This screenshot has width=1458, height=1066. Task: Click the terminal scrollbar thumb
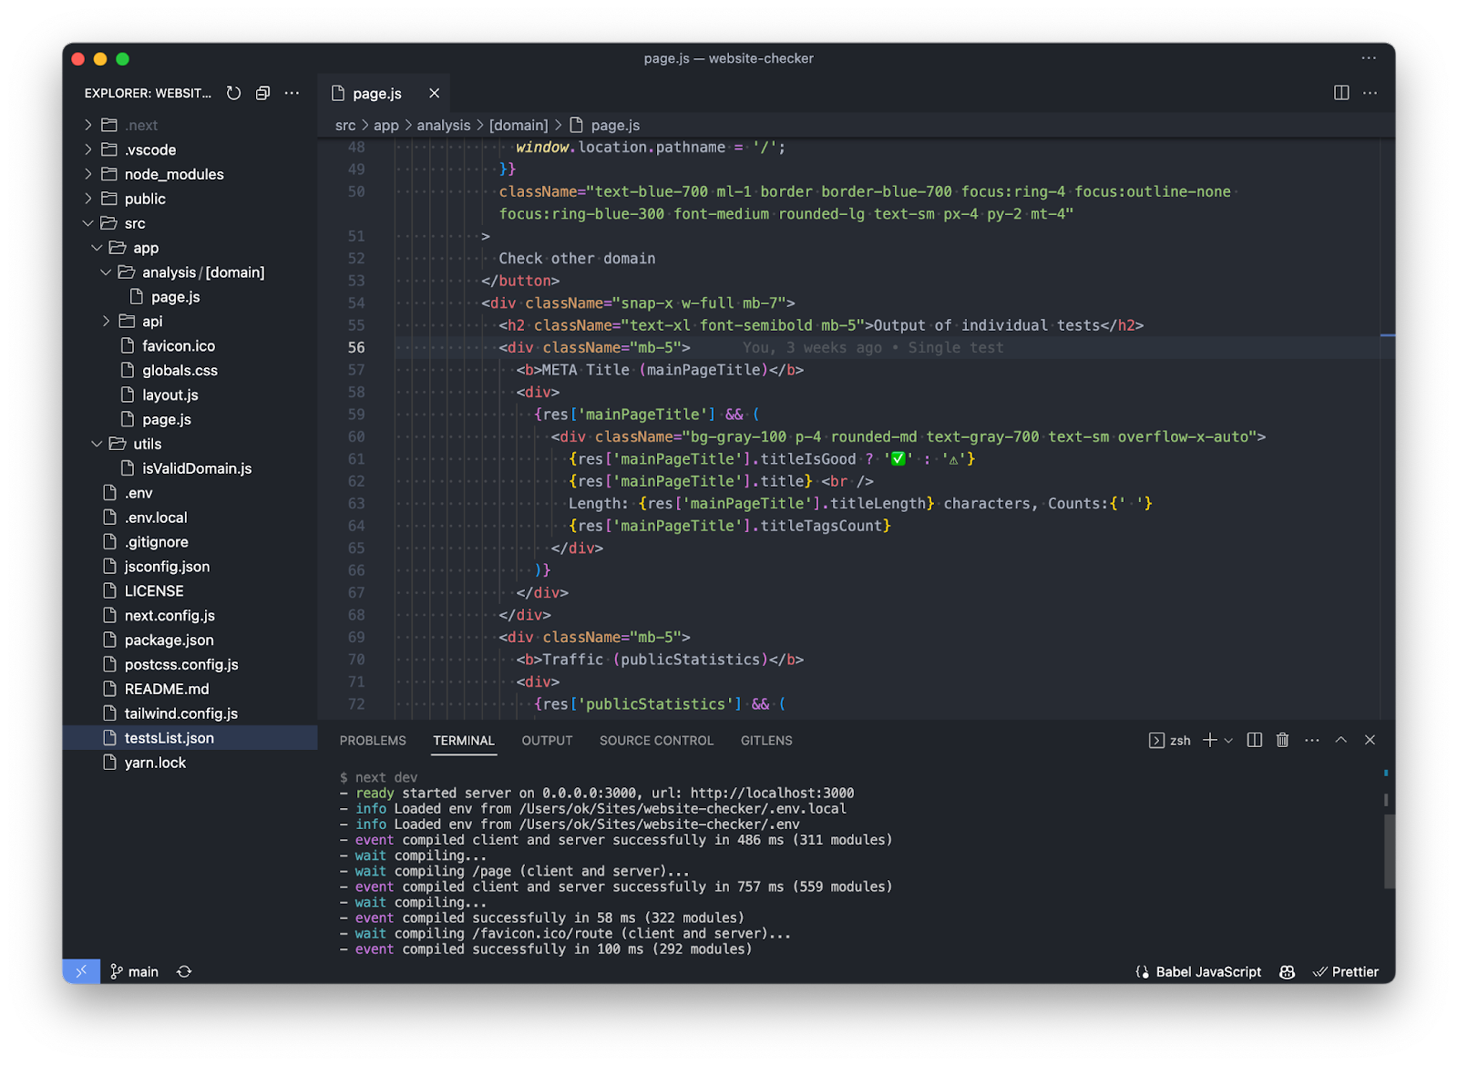(x=1389, y=850)
